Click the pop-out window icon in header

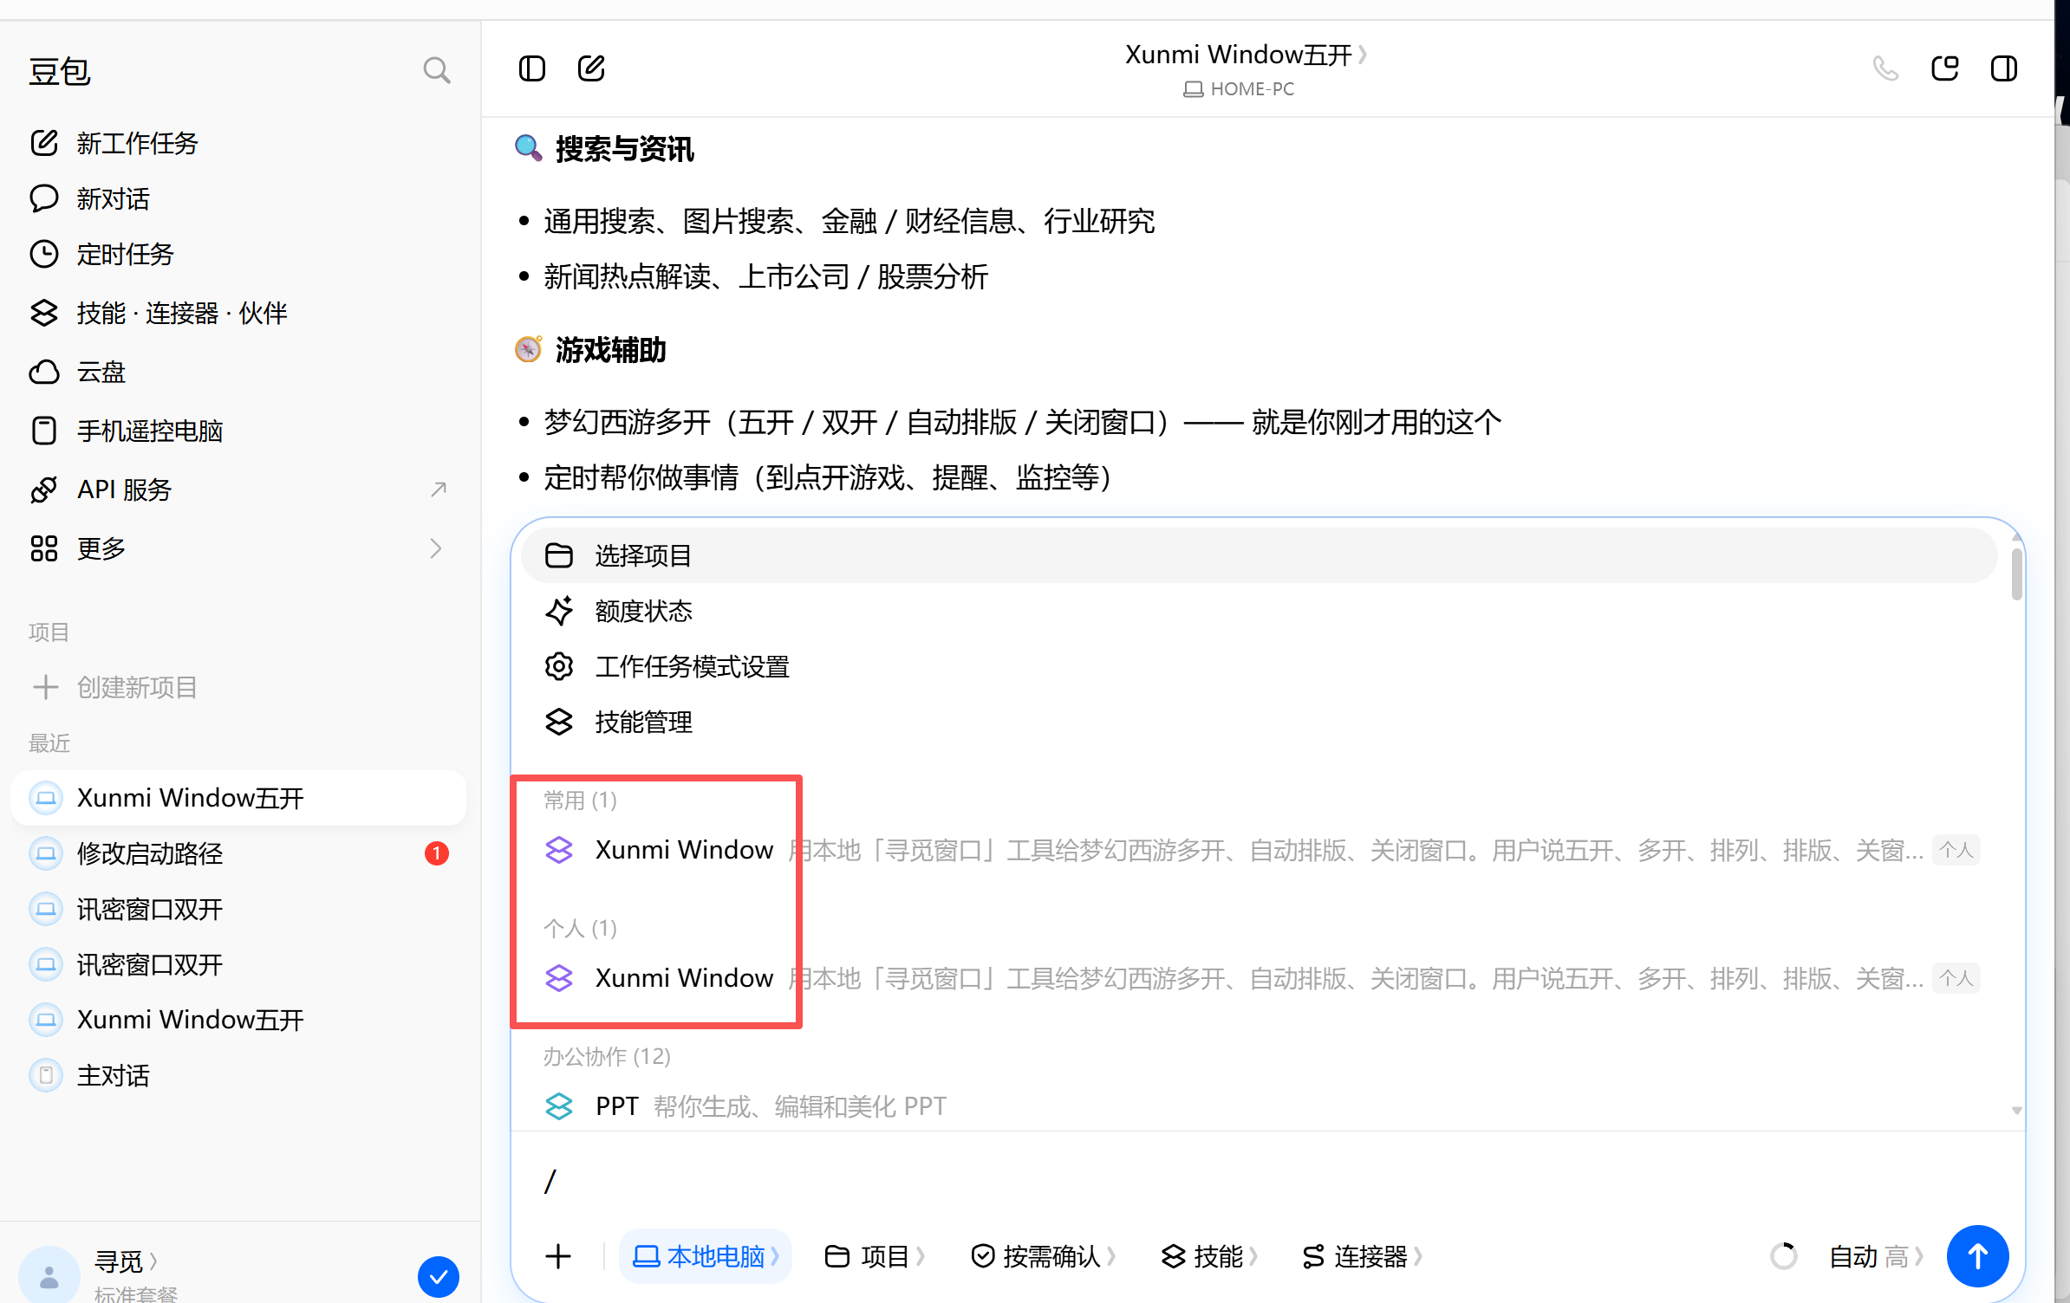point(1944,68)
